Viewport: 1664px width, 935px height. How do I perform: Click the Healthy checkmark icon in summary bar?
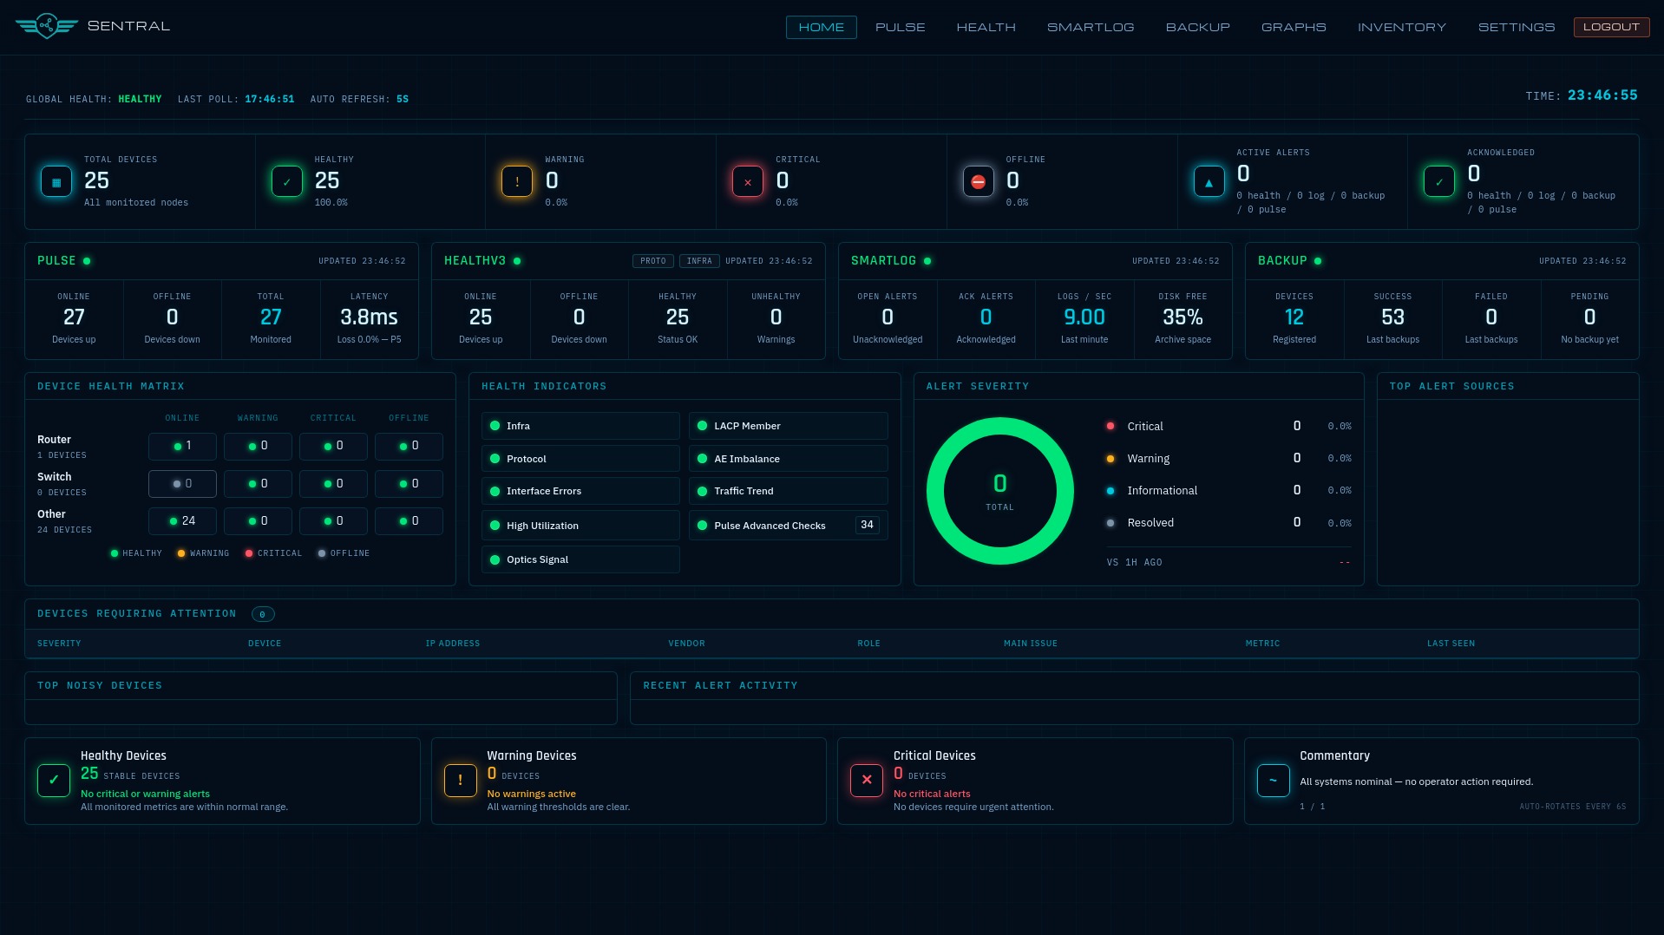[x=287, y=182]
